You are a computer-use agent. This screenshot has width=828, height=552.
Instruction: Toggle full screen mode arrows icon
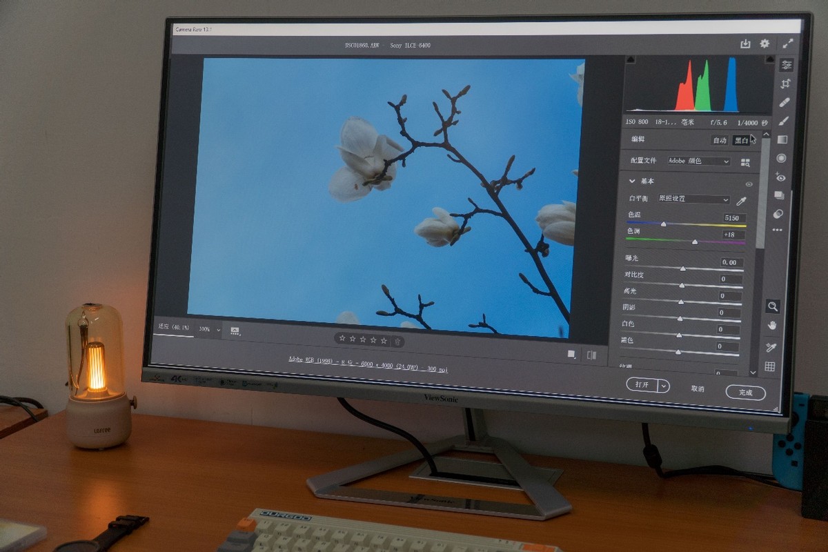(788, 43)
